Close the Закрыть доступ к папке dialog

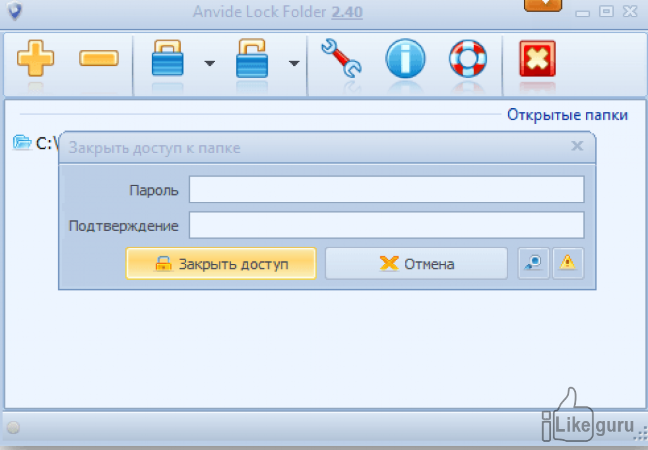576,147
